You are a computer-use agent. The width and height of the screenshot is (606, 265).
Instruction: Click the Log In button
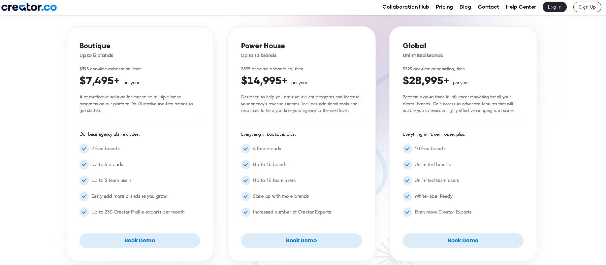[555, 7]
